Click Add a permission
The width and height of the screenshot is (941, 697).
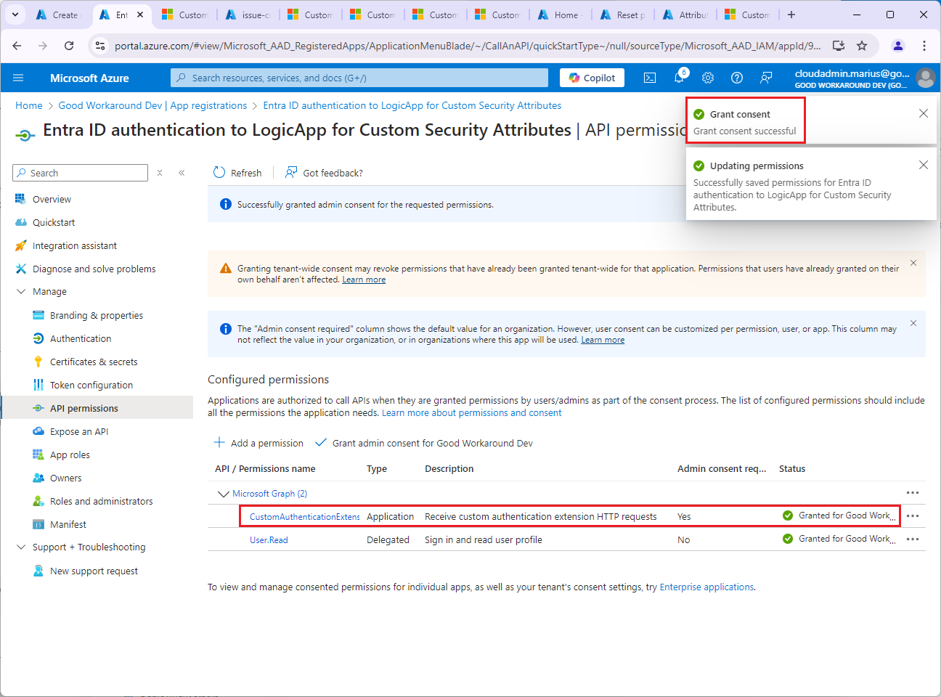click(259, 443)
